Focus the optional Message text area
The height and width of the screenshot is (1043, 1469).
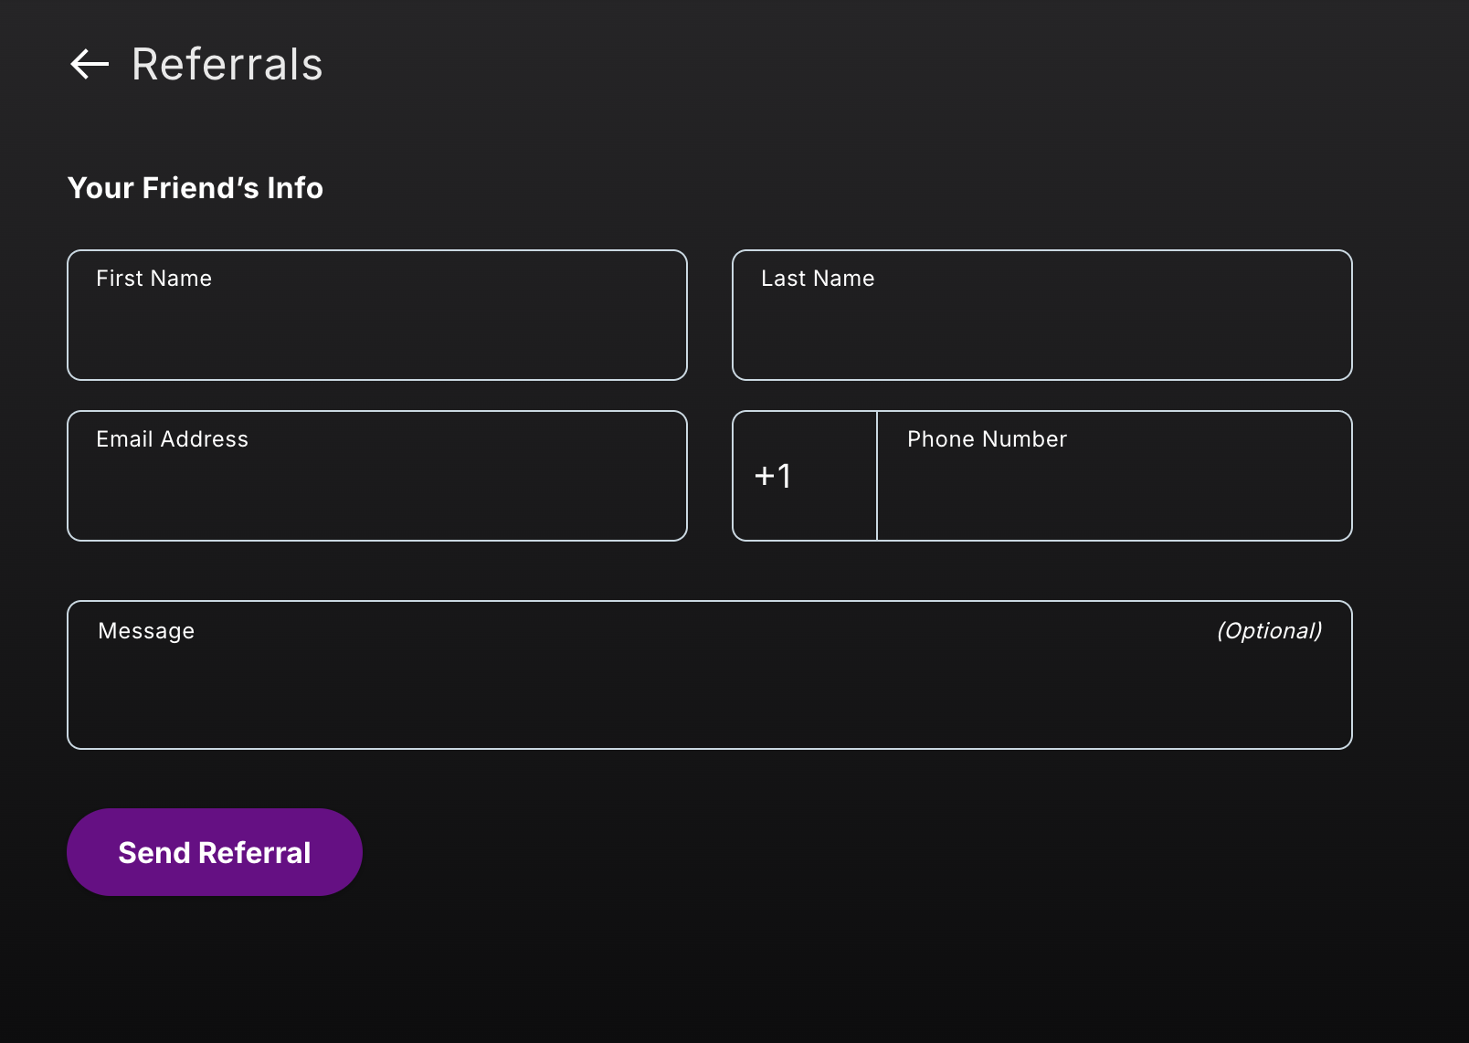point(710,675)
